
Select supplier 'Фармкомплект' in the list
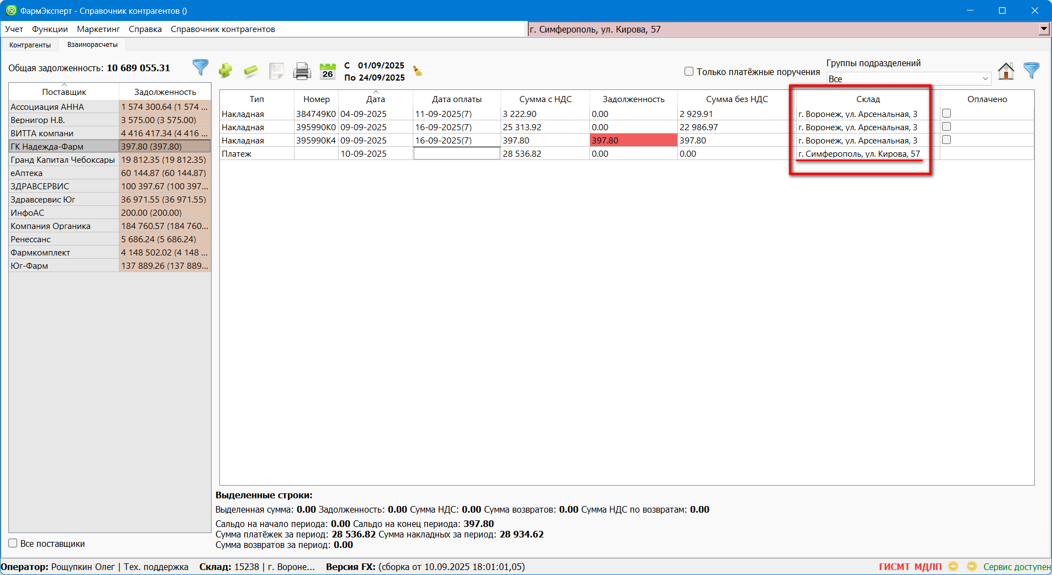(x=40, y=252)
